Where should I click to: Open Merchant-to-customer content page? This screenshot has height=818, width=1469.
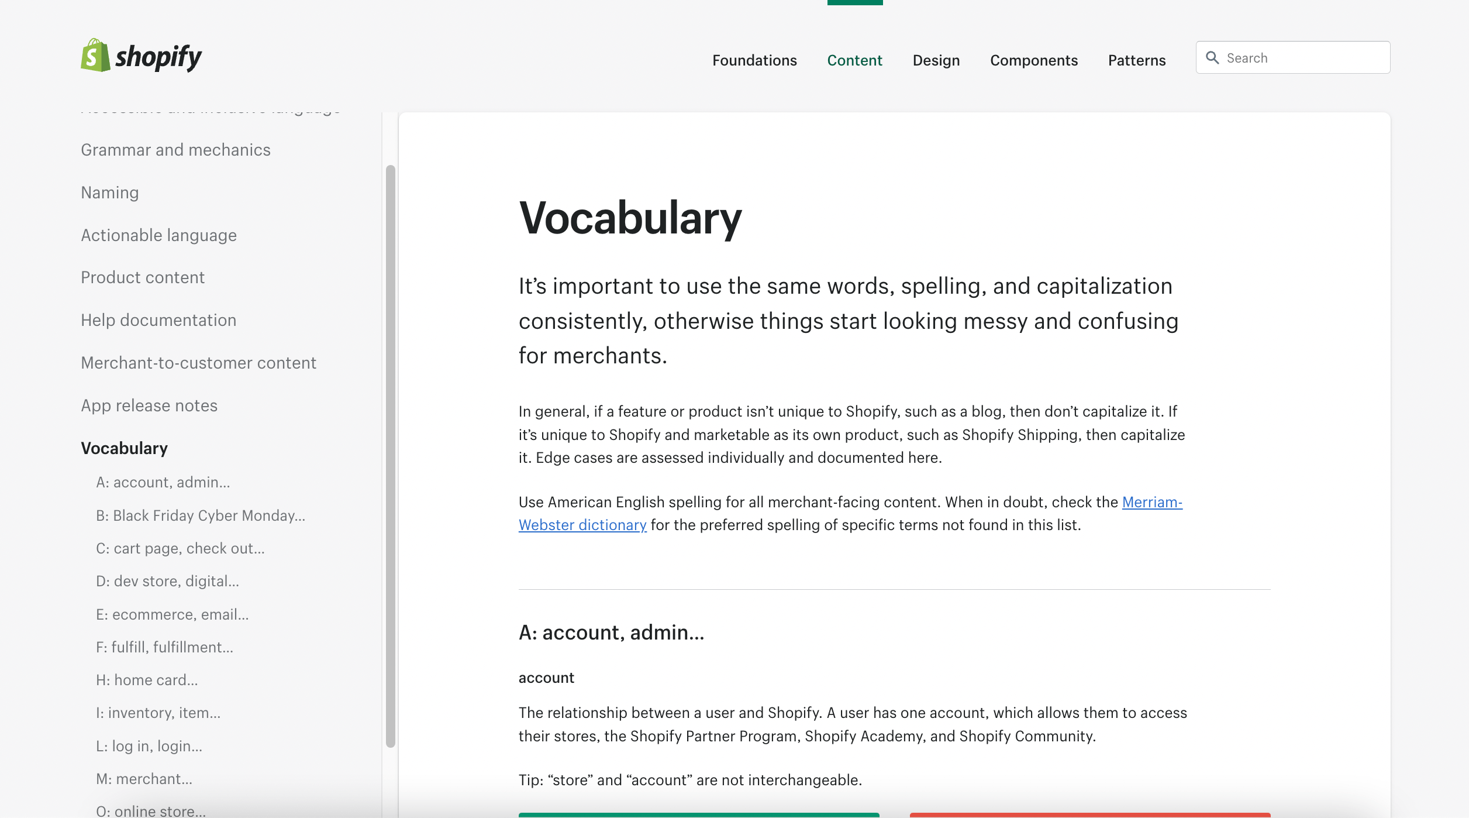198,363
